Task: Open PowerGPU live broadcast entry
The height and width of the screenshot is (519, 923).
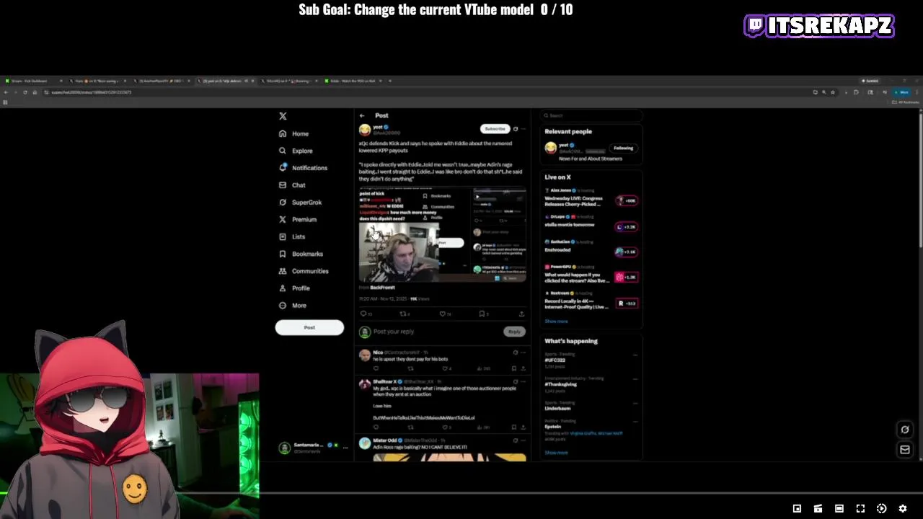Action: (591, 276)
